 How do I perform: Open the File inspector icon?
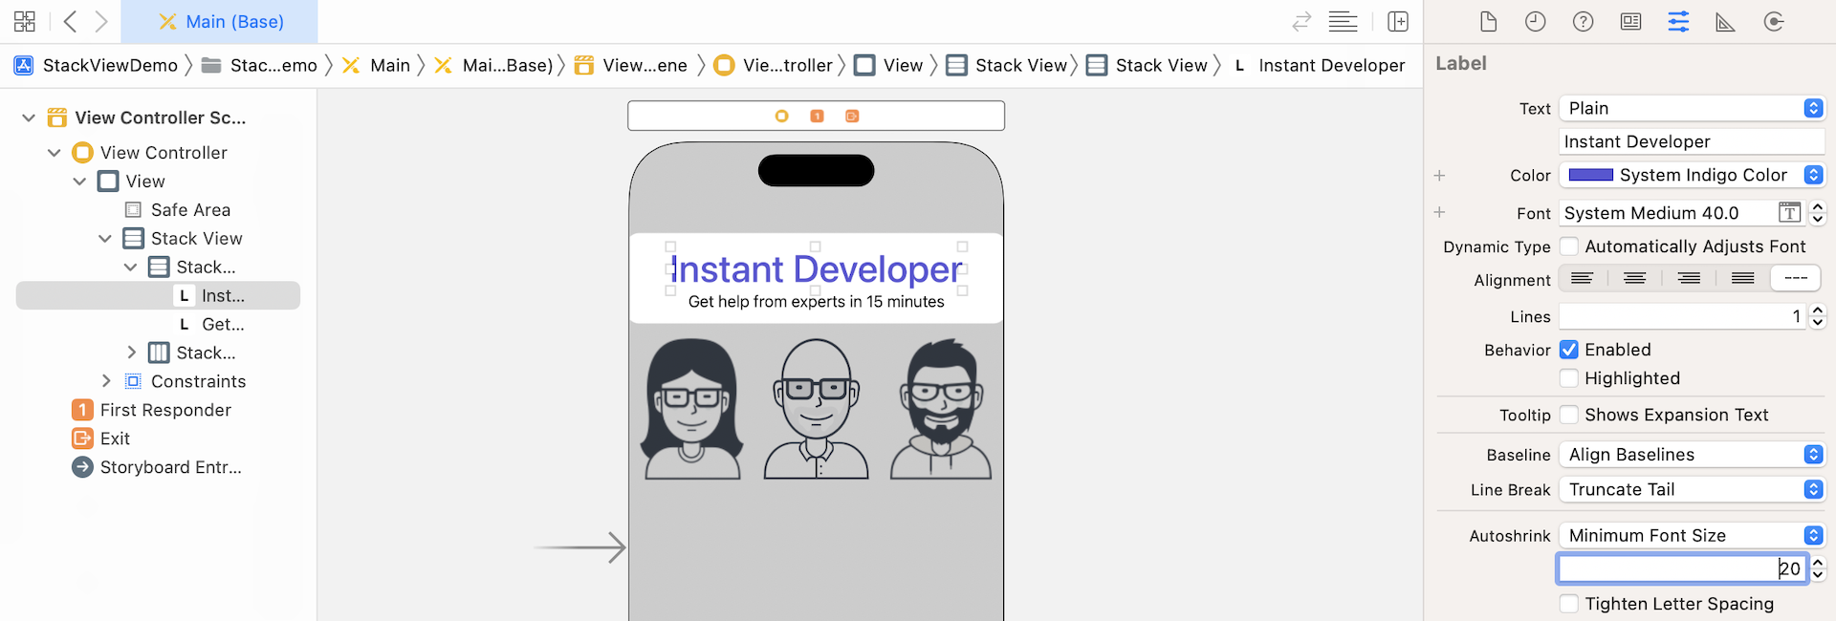1488,22
